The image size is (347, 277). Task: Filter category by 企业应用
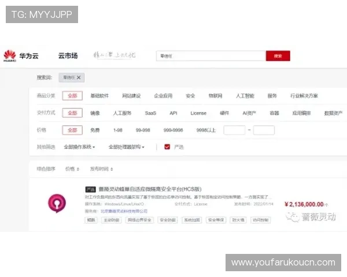(x=163, y=96)
